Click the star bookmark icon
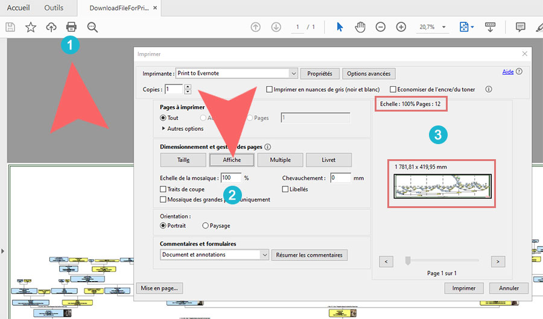 point(31,27)
